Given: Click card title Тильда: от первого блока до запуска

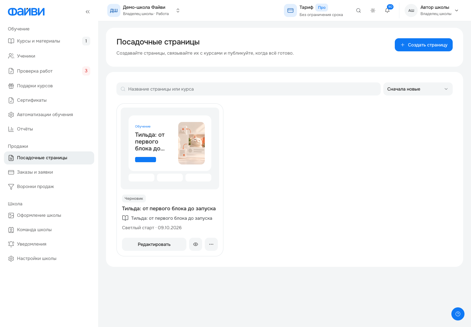Looking at the screenshot, I should [x=169, y=209].
